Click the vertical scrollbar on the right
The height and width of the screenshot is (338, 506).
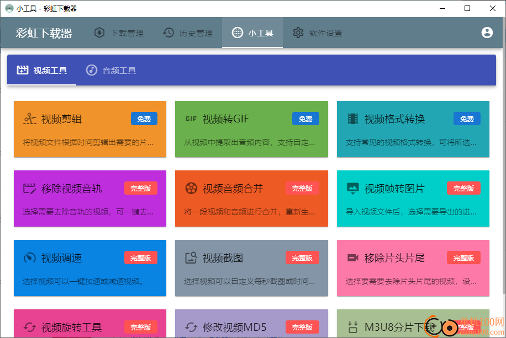504,154
